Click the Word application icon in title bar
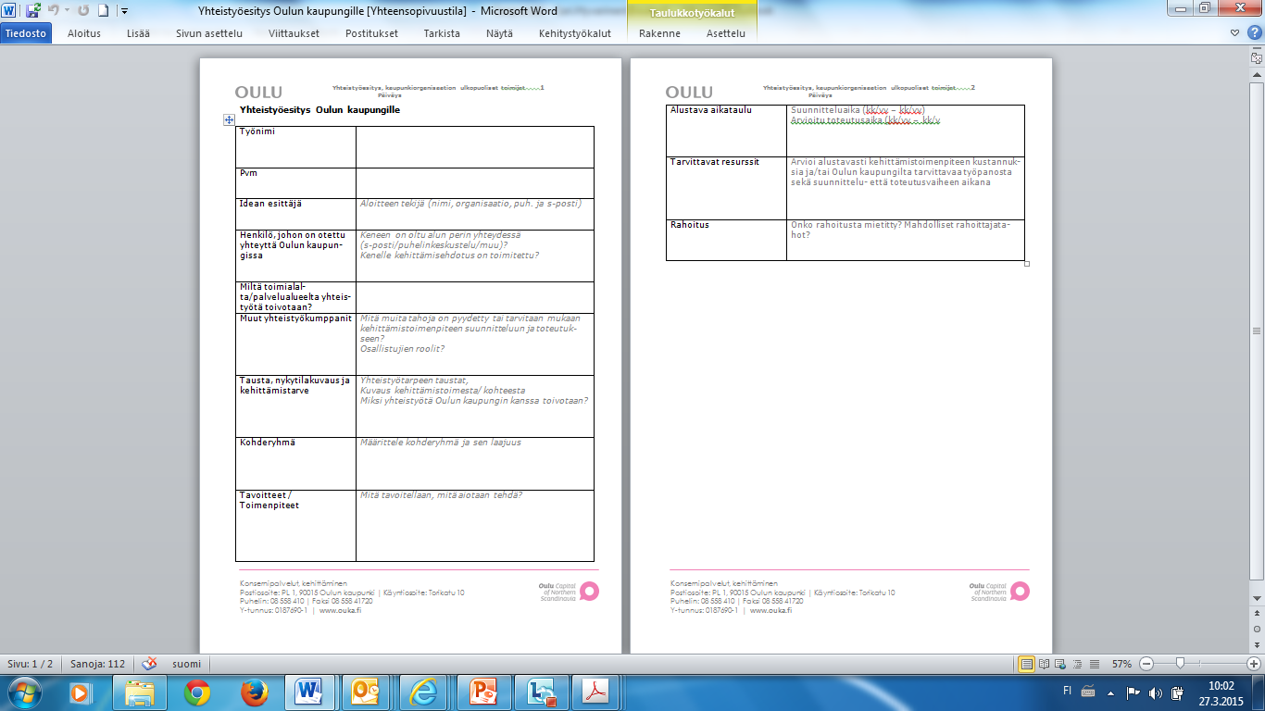The height and width of the screenshot is (711, 1265). click(10, 11)
